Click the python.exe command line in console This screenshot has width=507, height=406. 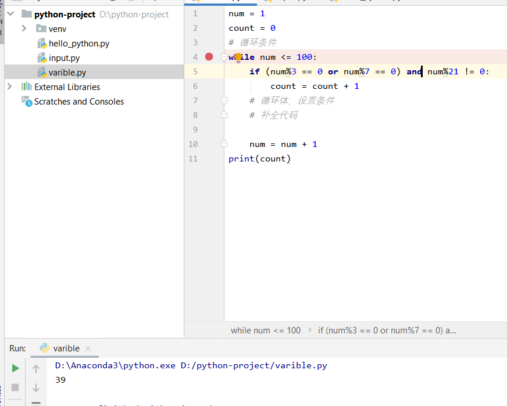pyautogui.click(x=191, y=365)
